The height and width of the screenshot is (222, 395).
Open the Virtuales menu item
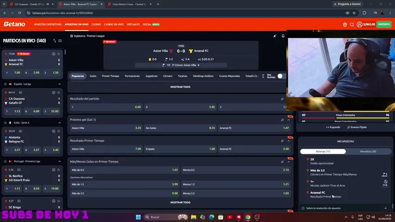(x=133, y=25)
